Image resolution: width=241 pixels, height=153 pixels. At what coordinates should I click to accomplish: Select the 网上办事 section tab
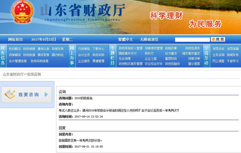(x=72, y=56)
